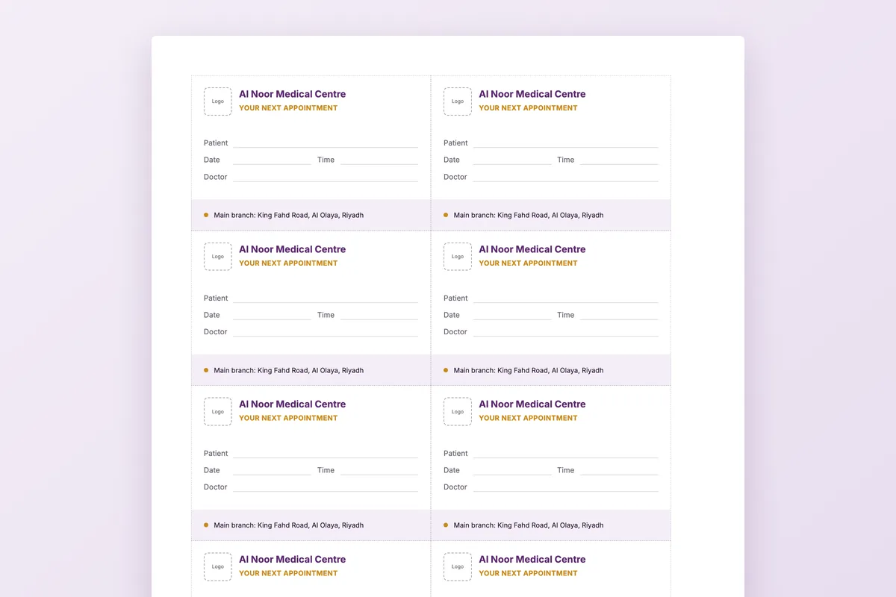
Task: Click 'YOUR NEXT APPOINTMENT' in the top-right card
Action: tap(528, 108)
